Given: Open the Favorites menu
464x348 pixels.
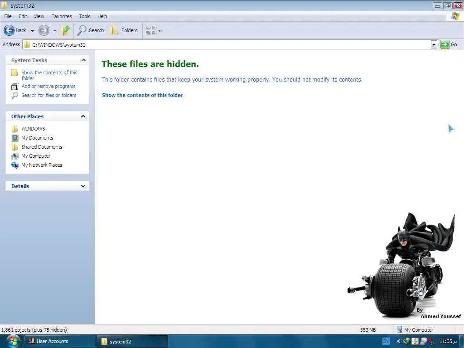Looking at the screenshot, I should (x=61, y=16).
